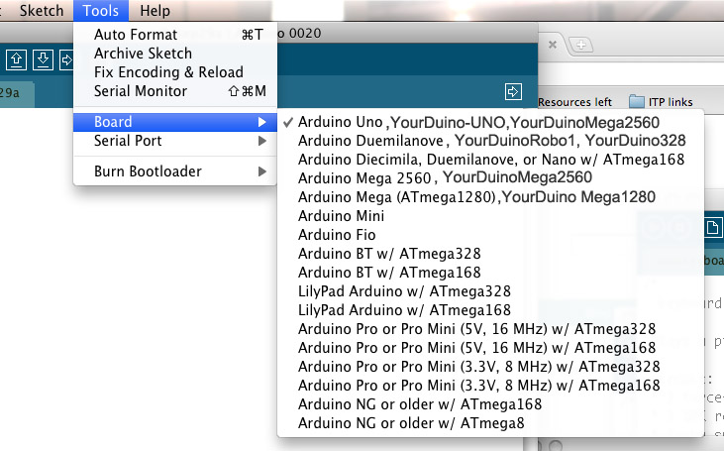The image size is (724, 451).
Task: Click the new file page icon in back window
Action: tap(712, 228)
